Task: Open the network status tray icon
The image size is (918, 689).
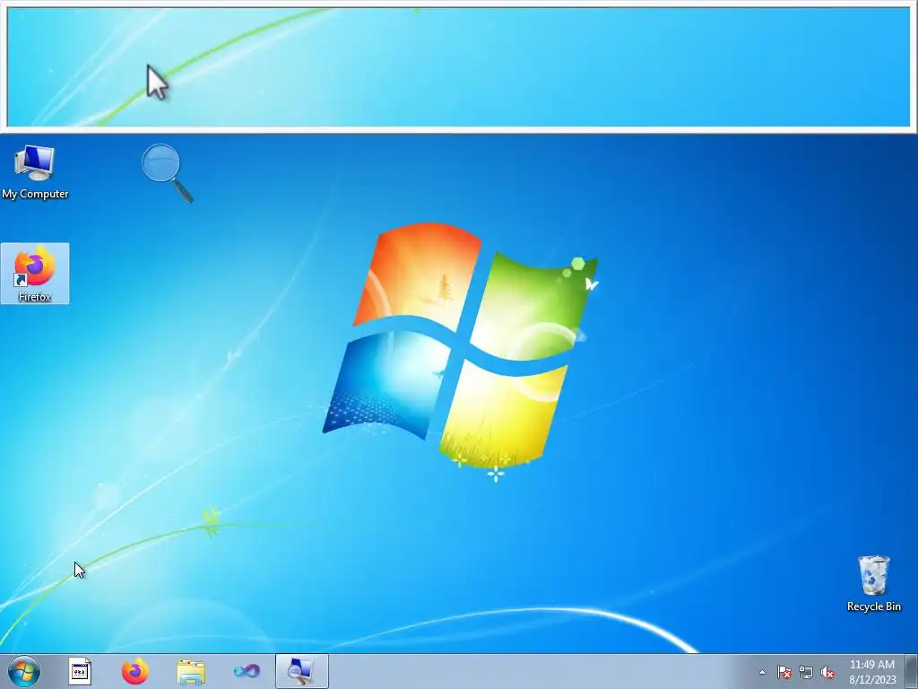Action: [806, 672]
